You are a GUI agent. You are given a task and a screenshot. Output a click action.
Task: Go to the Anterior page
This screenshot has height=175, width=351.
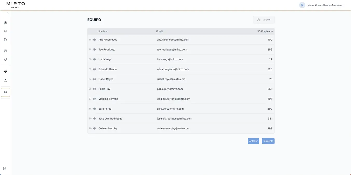(253, 141)
